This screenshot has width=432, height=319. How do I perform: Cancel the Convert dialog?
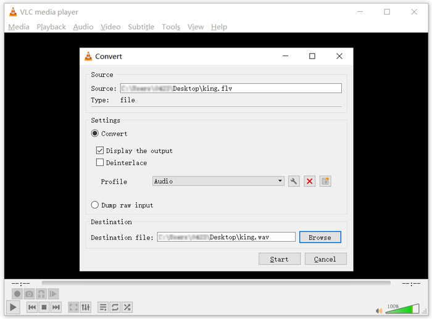coord(325,259)
